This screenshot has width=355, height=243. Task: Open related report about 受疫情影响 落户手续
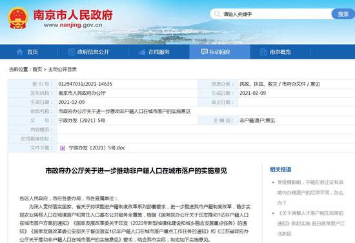pyautogui.click(x=310, y=193)
